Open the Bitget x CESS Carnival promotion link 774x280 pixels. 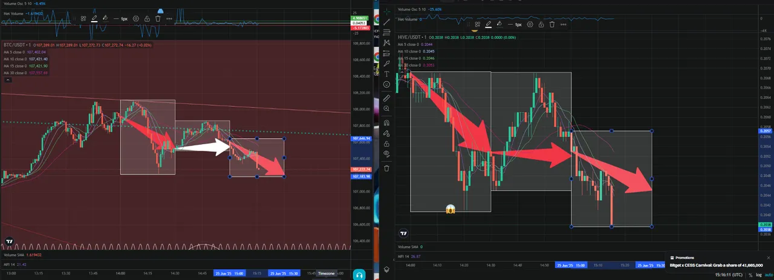click(716, 265)
